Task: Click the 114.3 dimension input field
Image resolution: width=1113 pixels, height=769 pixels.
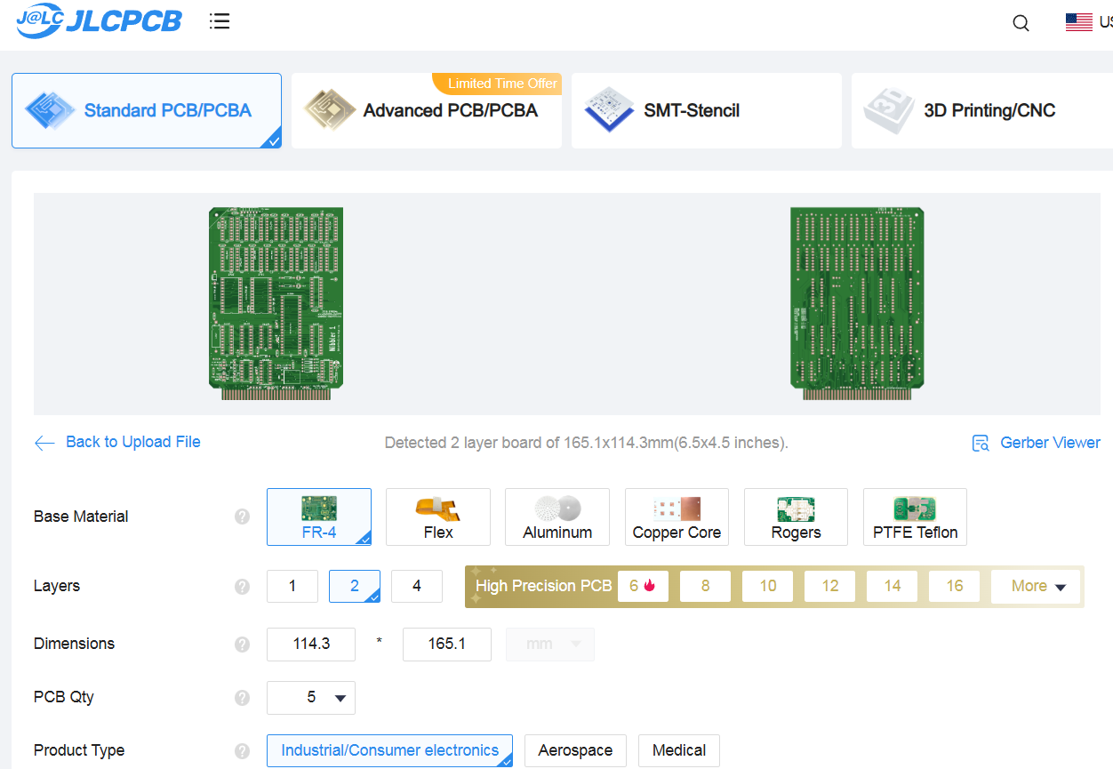Action: (x=311, y=645)
